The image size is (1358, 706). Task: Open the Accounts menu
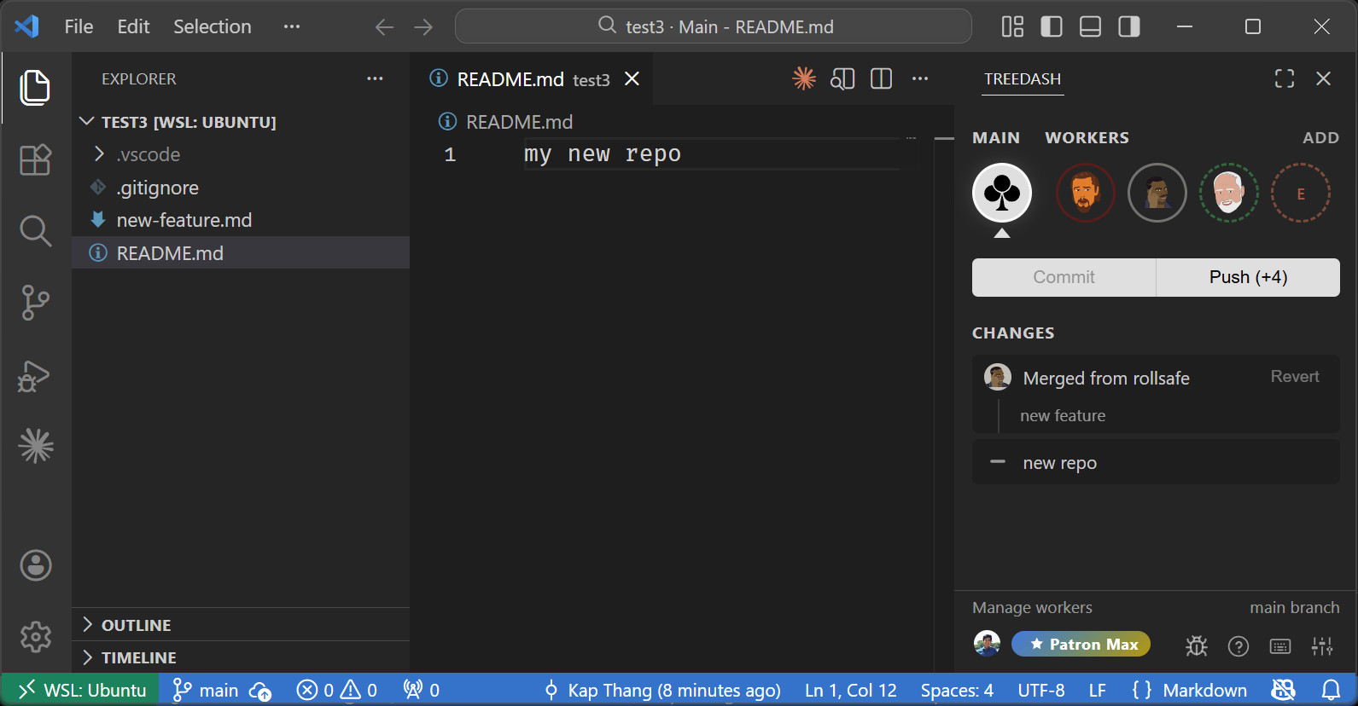[x=35, y=565]
